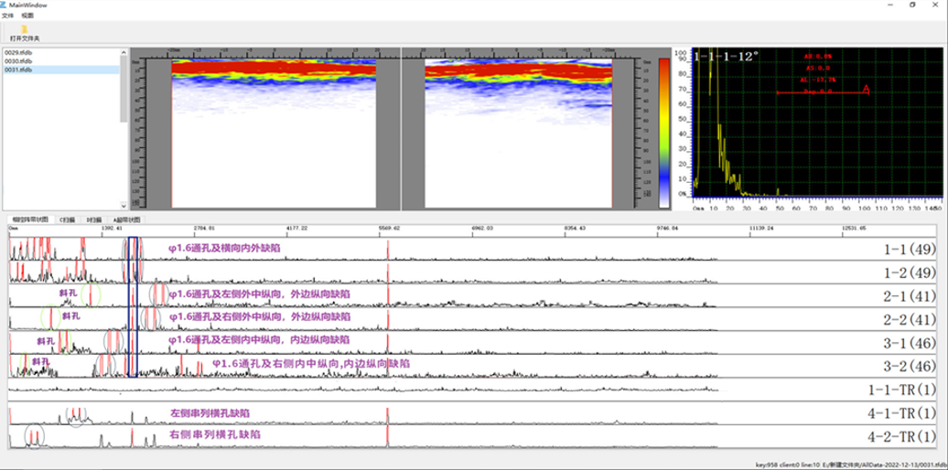Click the status bar file path text

(884, 465)
